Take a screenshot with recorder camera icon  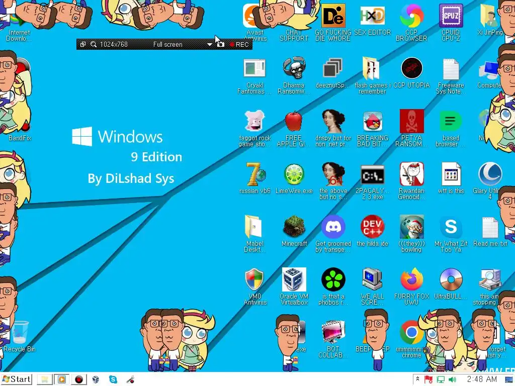(x=221, y=44)
